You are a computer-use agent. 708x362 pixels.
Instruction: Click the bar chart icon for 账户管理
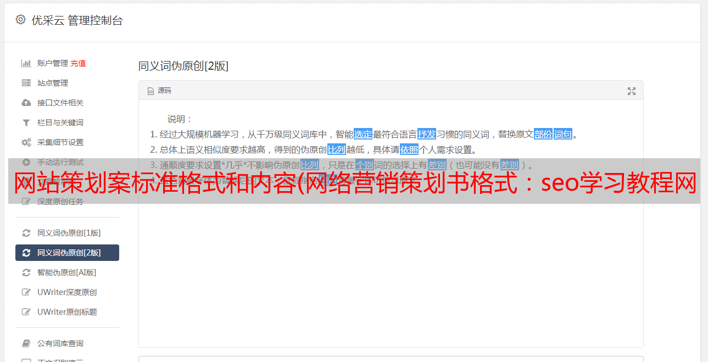(x=26, y=63)
